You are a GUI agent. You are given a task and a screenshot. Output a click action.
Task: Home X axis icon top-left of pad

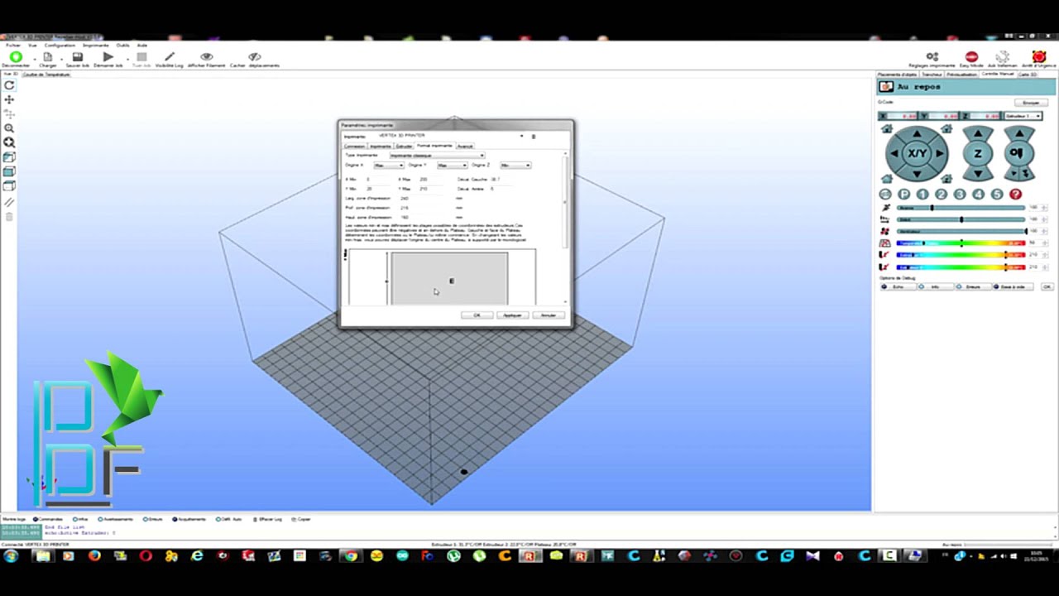(887, 128)
